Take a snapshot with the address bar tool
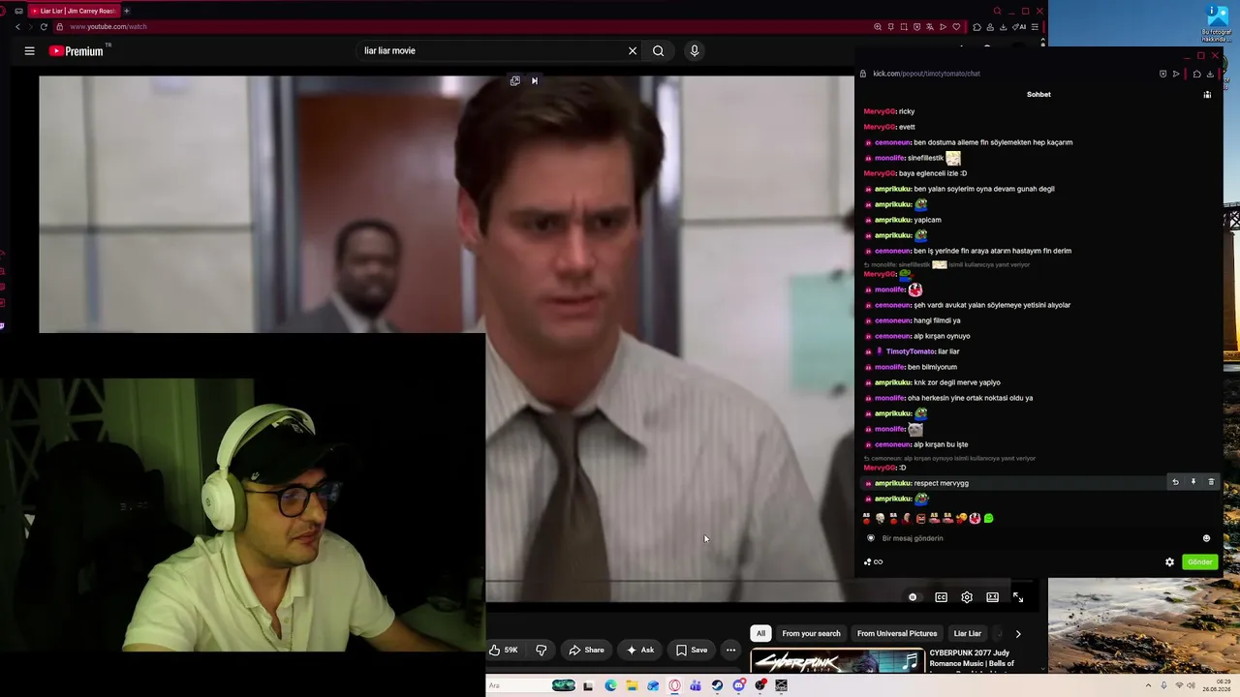Image resolution: width=1240 pixels, height=697 pixels. [x=904, y=27]
